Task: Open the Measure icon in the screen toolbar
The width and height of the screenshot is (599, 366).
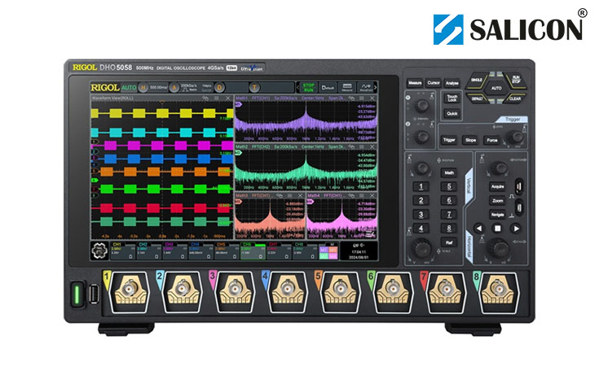Action: [x=346, y=86]
